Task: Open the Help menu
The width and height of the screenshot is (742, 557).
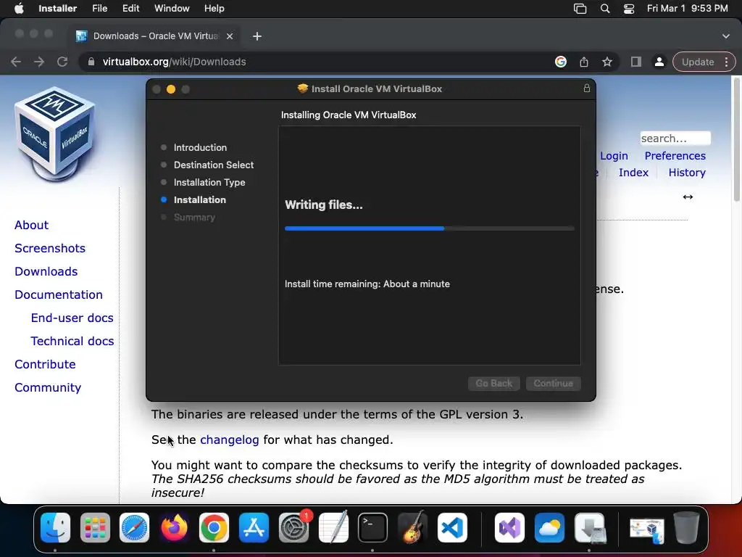Action: 214,9
